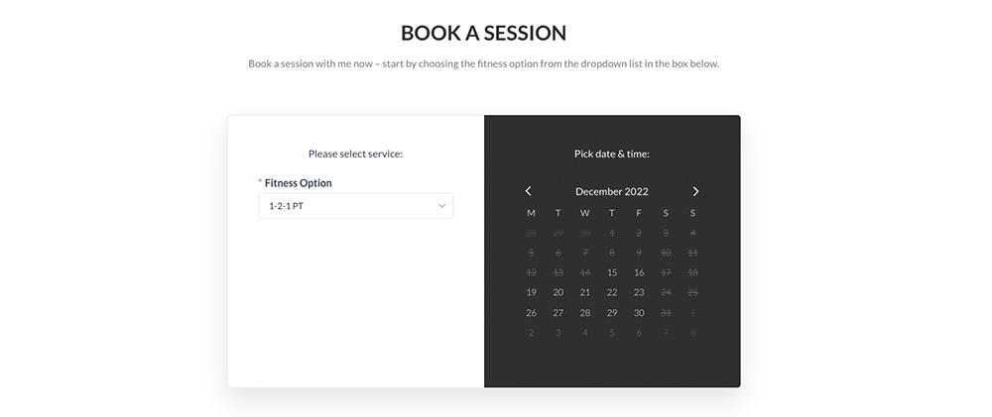
Task: Select December 21 on the calendar
Action: click(x=585, y=292)
